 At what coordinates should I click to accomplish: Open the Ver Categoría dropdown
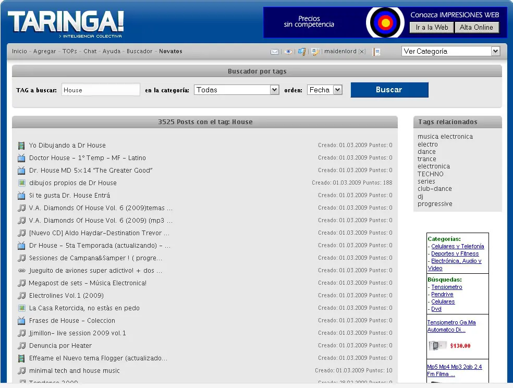point(451,51)
